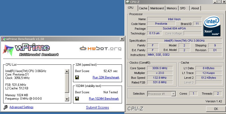Open the Memory tab in CPU-Z
Screen dimensions: 226x114
172,8
